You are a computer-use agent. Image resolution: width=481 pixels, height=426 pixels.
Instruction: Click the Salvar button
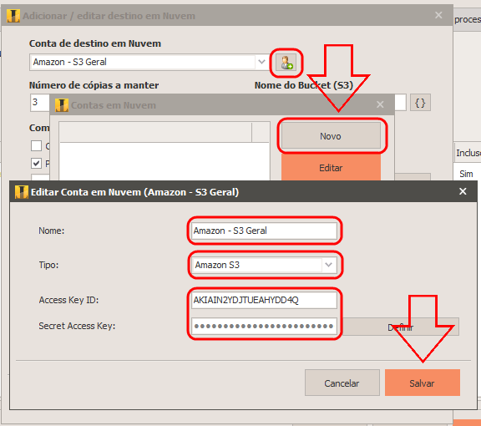pyautogui.click(x=422, y=383)
